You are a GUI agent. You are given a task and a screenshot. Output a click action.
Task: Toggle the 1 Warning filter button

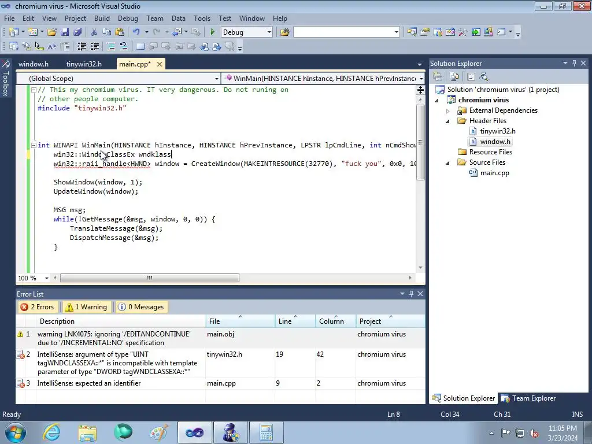[x=87, y=307]
